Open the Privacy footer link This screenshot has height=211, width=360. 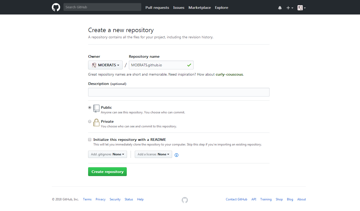[101, 199]
